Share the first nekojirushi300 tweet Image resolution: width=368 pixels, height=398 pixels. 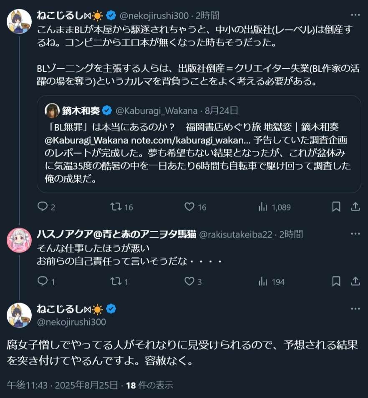[x=355, y=207]
